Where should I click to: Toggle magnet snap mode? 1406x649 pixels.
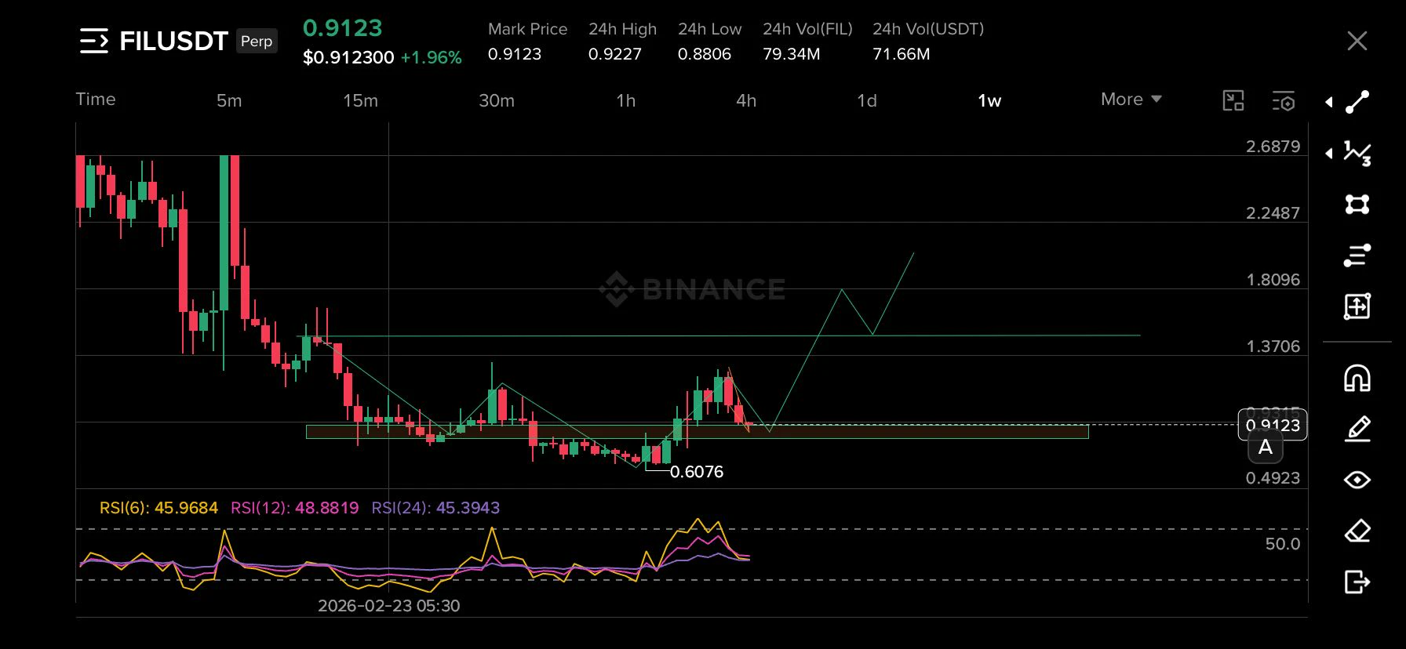1357,379
